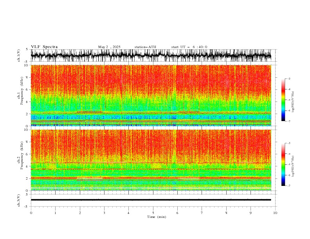Click the '-3' value on upper colorbar

point(288,78)
